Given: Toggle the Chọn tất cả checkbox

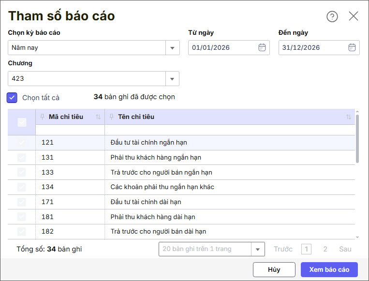Looking at the screenshot, I should click(12, 97).
